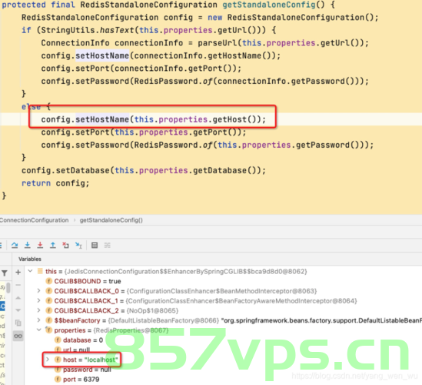Select getStandaloneConfig() in the breadcrumb
The width and height of the screenshot is (422, 385).
[x=111, y=220]
